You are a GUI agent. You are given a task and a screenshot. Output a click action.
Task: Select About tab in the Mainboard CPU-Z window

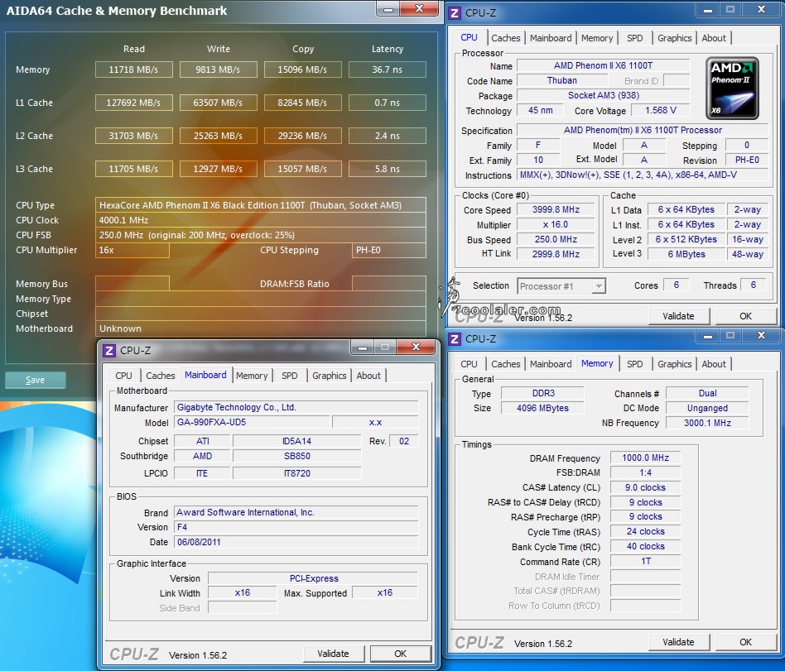(x=368, y=376)
